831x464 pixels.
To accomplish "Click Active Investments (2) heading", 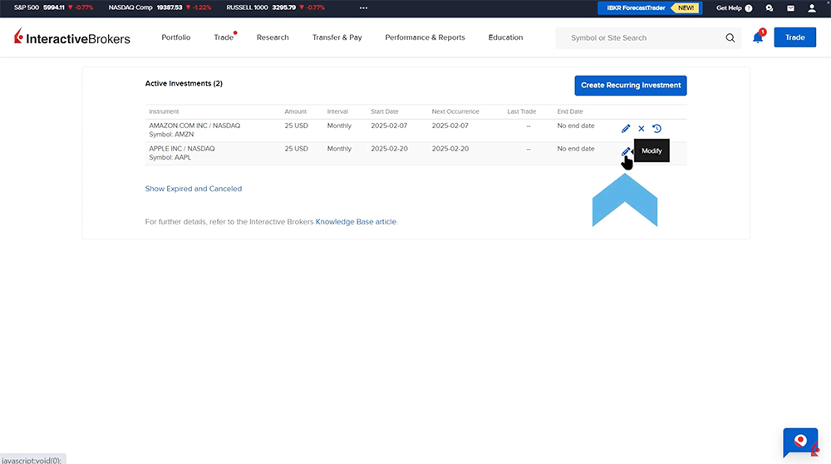I will (x=184, y=83).
